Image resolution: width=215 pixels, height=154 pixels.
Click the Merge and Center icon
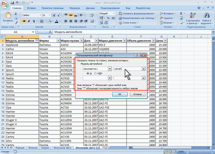coord(92,21)
